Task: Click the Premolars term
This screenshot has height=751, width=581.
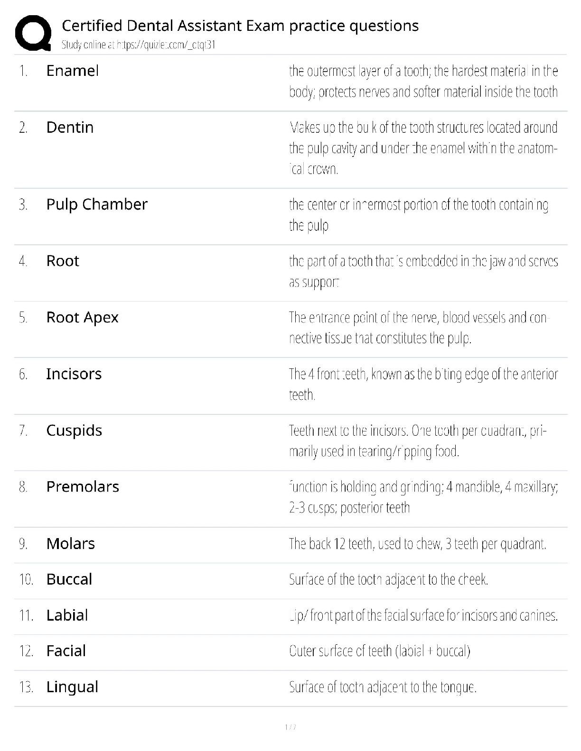Action: [x=83, y=487]
